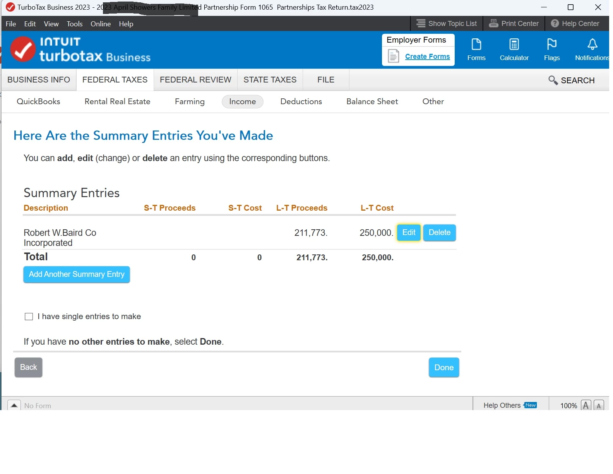Open the Print Center
Image resolution: width=613 pixels, height=474 pixels.
click(x=514, y=23)
